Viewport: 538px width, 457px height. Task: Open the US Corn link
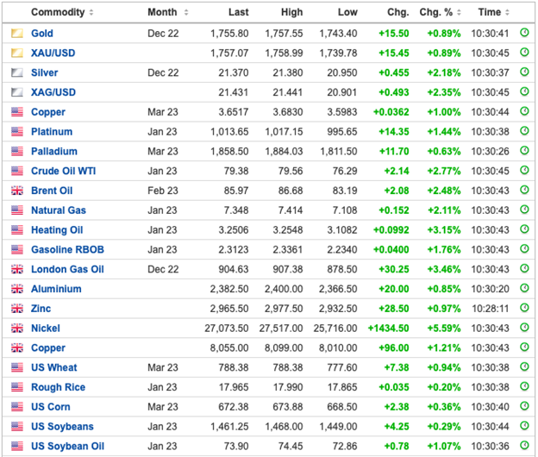[x=51, y=407]
